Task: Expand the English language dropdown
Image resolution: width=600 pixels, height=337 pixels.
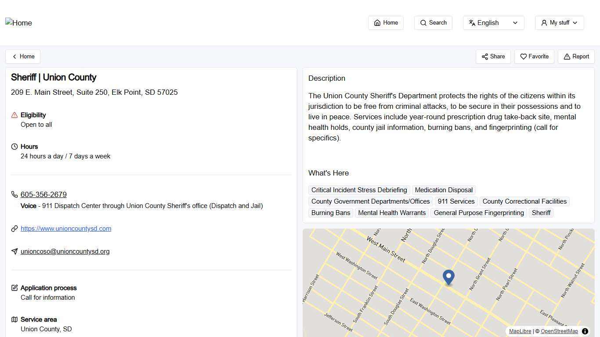Action: 493,23
